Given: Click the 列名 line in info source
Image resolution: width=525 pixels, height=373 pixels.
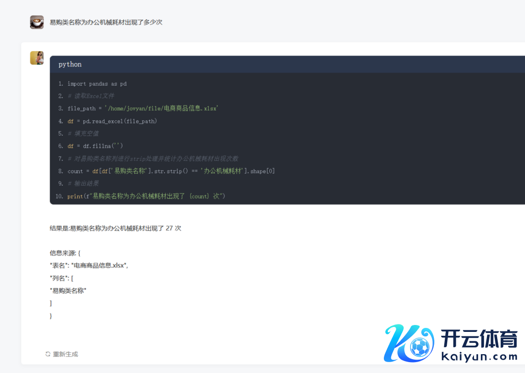Looking at the screenshot, I should click(x=61, y=278).
